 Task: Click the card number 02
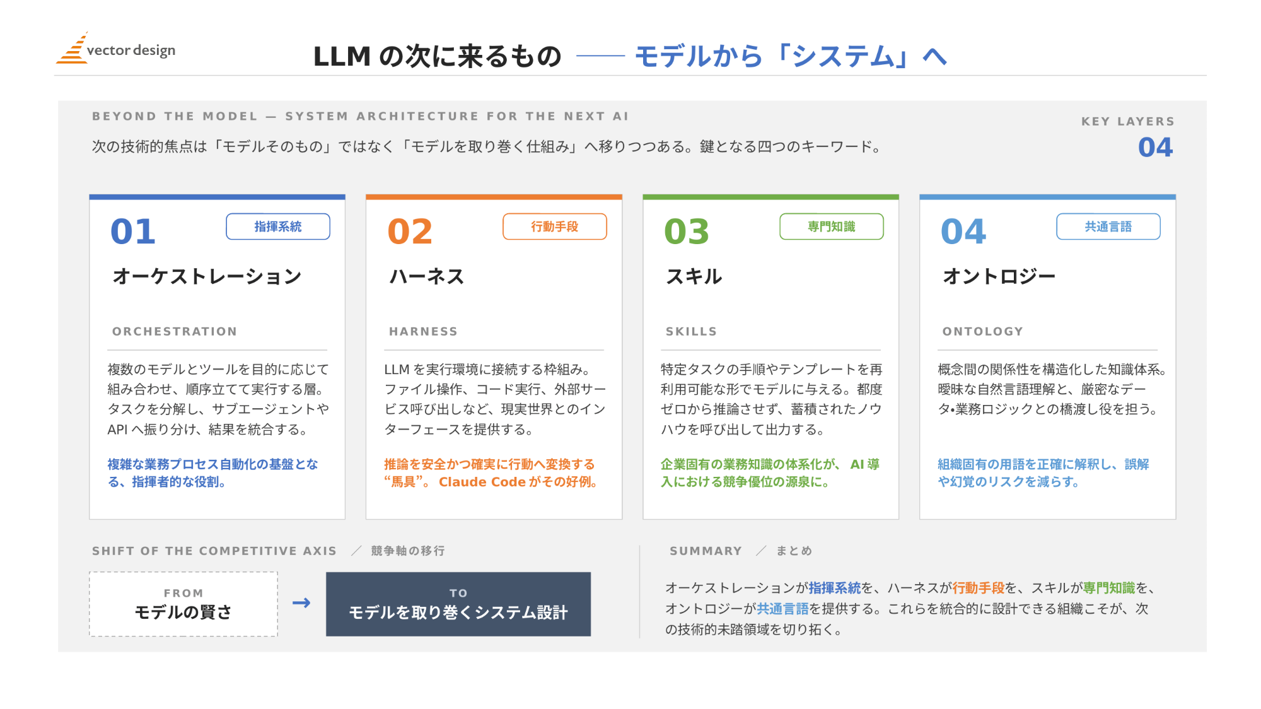(410, 231)
